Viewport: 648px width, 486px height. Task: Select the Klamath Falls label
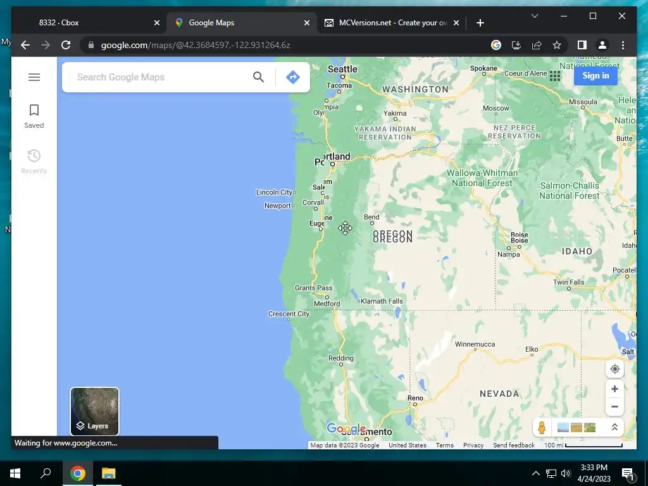click(382, 301)
